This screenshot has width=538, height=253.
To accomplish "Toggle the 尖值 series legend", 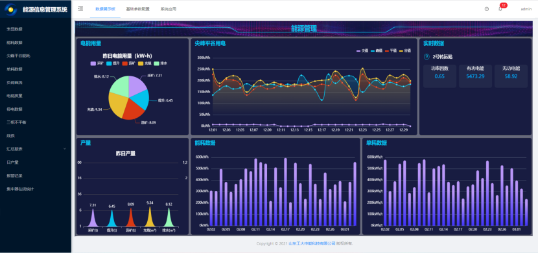I will click(363, 50).
